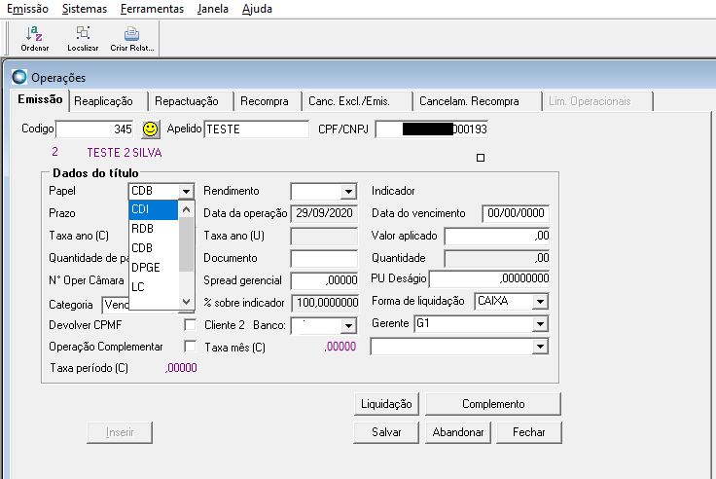Select CDI in Papel list
This screenshot has width=716, height=479.
154,209
